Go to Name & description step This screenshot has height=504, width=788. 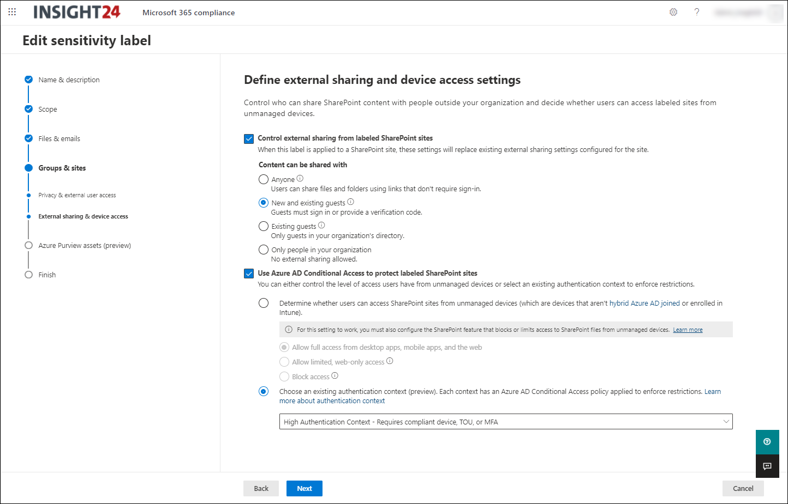click(69, 80)
